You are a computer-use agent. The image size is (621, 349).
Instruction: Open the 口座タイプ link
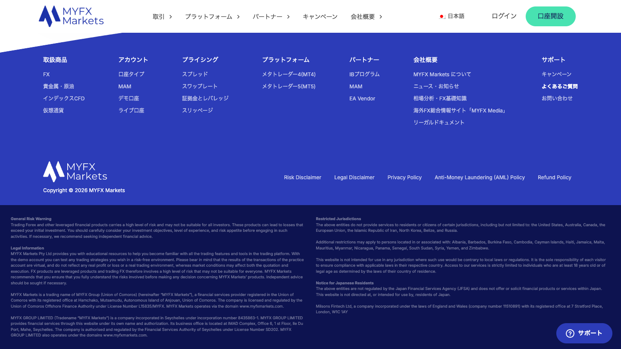click(132, 75)
